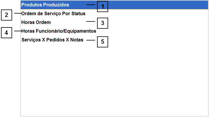Select the Produtos Produzidos list item

point(45,5)
